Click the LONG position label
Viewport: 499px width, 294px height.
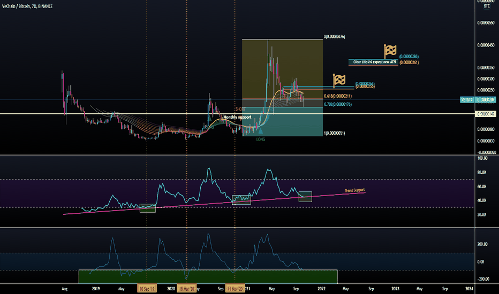(x=261, y=140)
